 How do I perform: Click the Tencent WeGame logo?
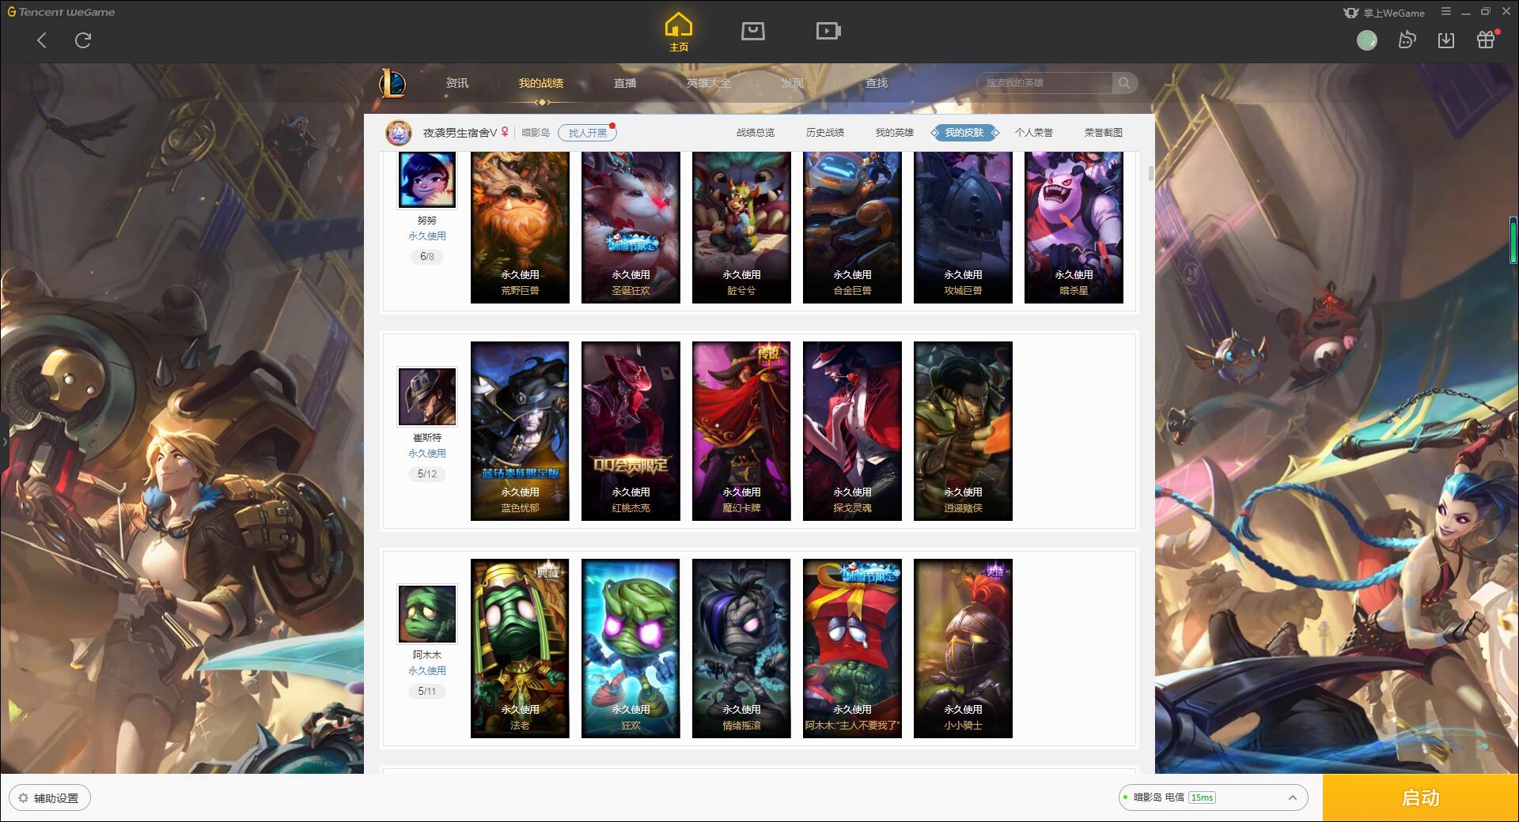point(61,12)
